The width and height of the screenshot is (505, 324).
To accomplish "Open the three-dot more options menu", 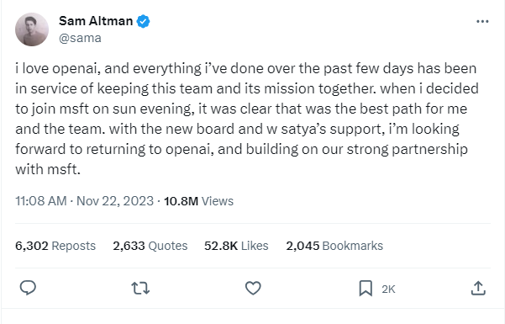I will pos(482,21).
